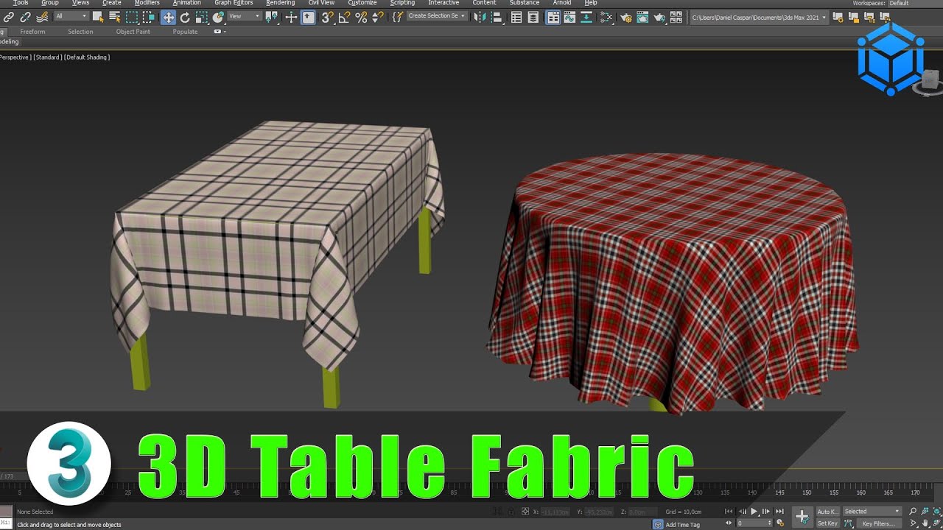Image resolution: width=943 pixels, height=530 pixels.
Task: Click Pan View hand icon
Action: pos(925,523)
